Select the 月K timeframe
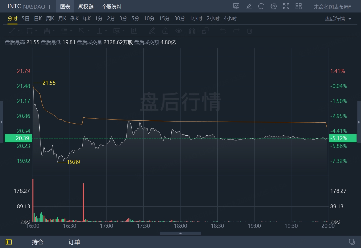361x248 pixels. pos(62,19)
